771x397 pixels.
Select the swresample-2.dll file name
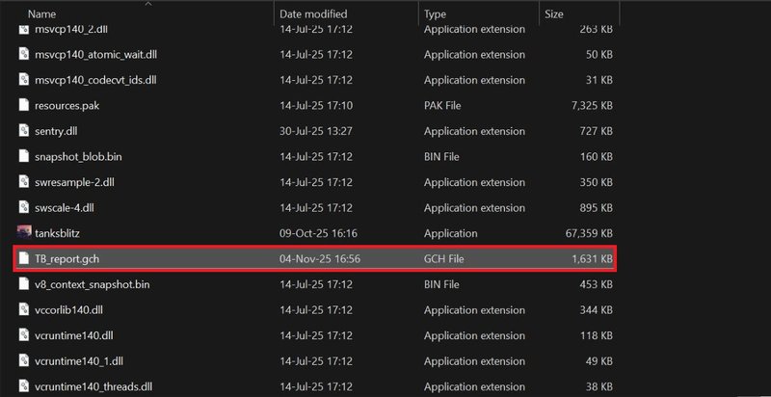click(x=74, y=182)
